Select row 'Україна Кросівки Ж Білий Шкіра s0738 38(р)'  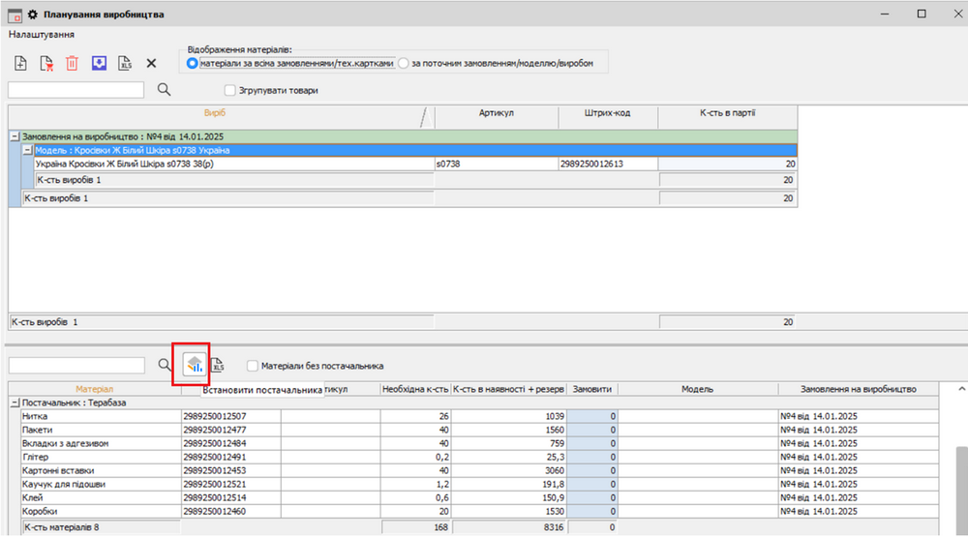[415, 164]
